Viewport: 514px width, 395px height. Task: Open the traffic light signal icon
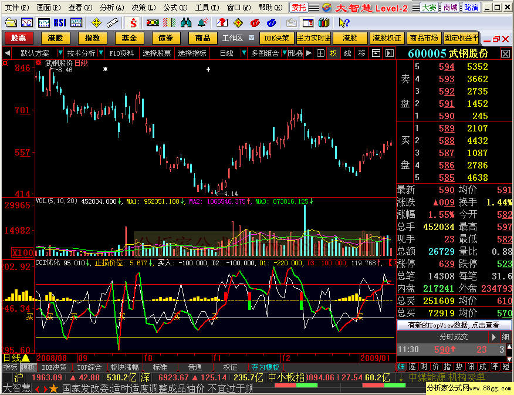tap(153, 23)
